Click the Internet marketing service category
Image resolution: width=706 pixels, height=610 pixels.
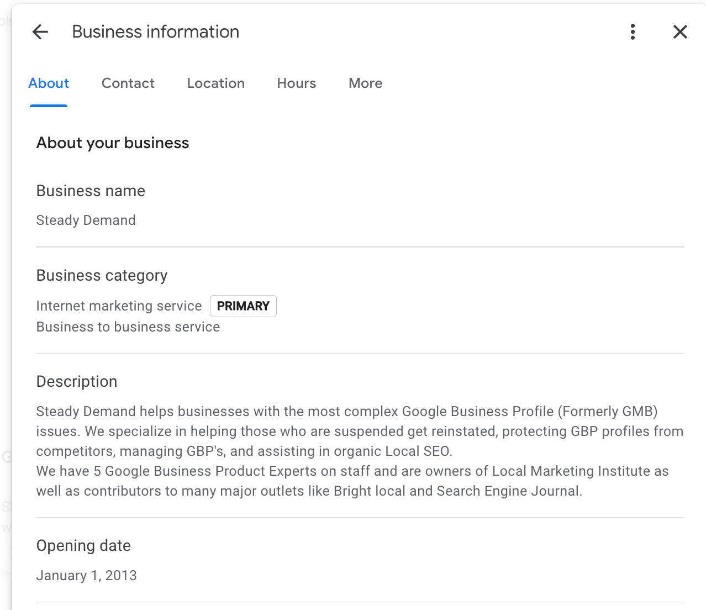coord(119,306)
